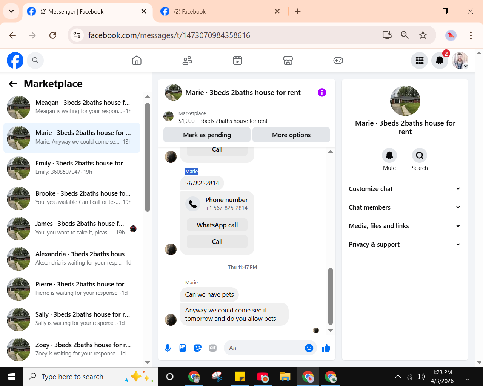Open the tab search dropdown arrow
The height and width of the screenshot is (386, 483).
click(11, 11)
